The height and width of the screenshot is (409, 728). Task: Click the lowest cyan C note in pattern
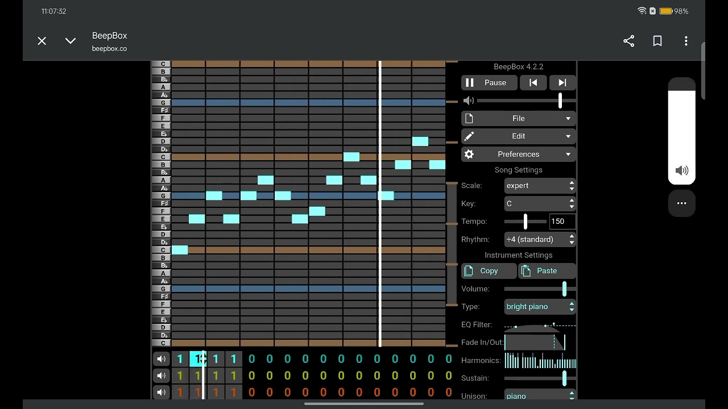click(180, 250)
